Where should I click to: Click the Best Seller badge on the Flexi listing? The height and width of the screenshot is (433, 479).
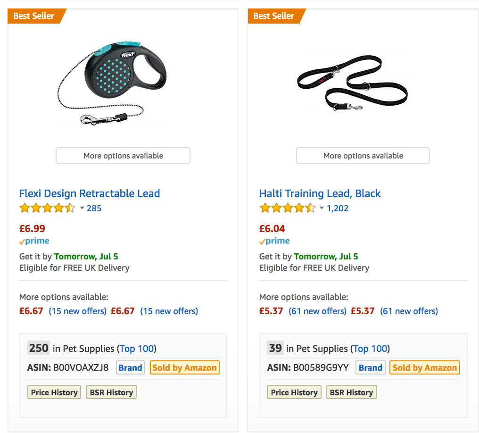33,16
